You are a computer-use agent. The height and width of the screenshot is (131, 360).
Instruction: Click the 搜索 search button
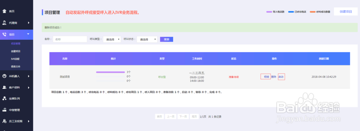point(166,39)
